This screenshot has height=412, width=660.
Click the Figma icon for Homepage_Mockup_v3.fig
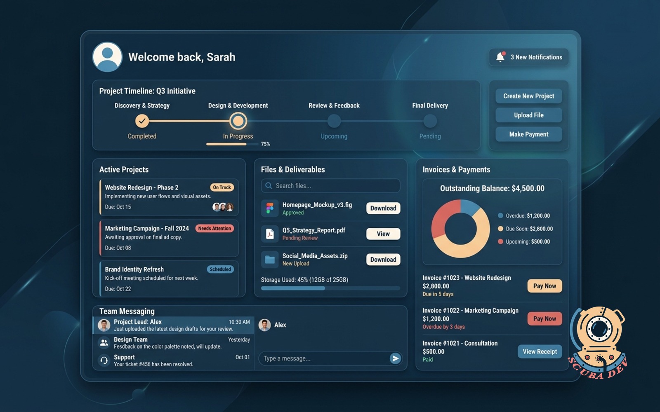point(270,208)
